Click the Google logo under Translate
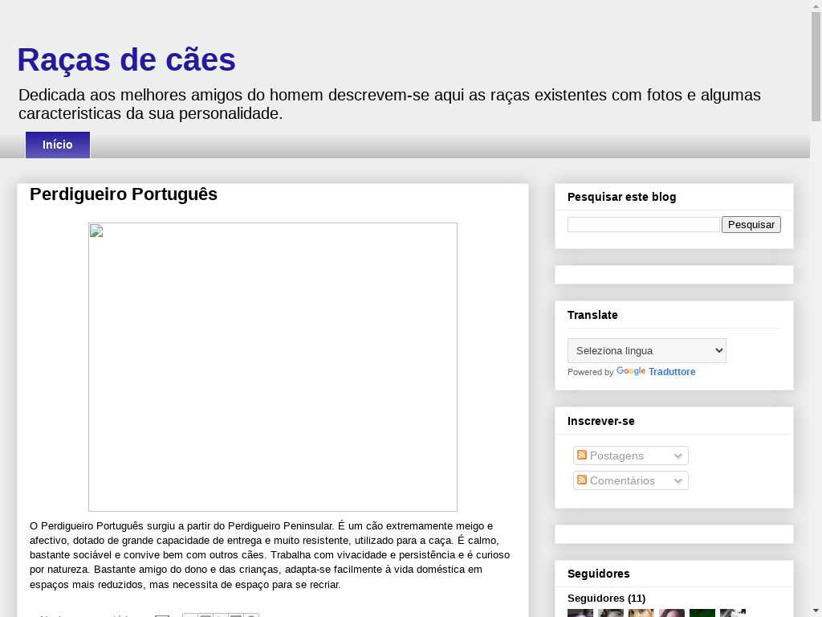 point(631,371)
